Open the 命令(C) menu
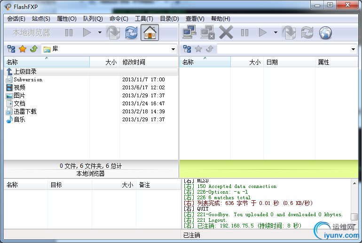 pyautogui.click(x=118, y=19)
